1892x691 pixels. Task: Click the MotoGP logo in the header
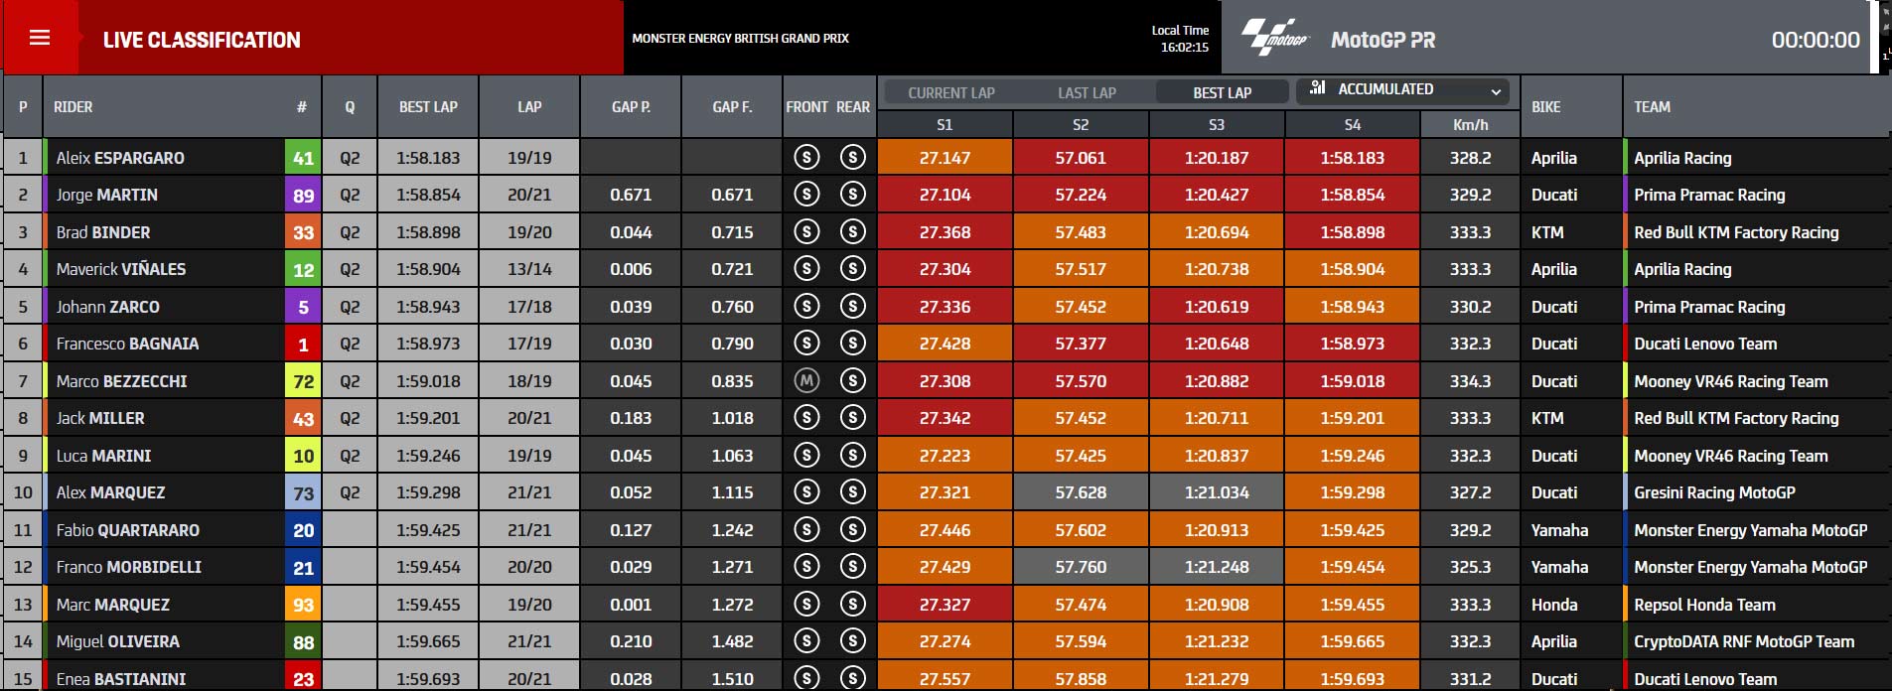click(x=1275, y=38)
